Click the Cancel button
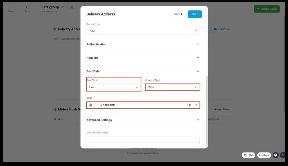Viewport: 288px width, 166px height. pyautogui.click(x=178, y=14)
